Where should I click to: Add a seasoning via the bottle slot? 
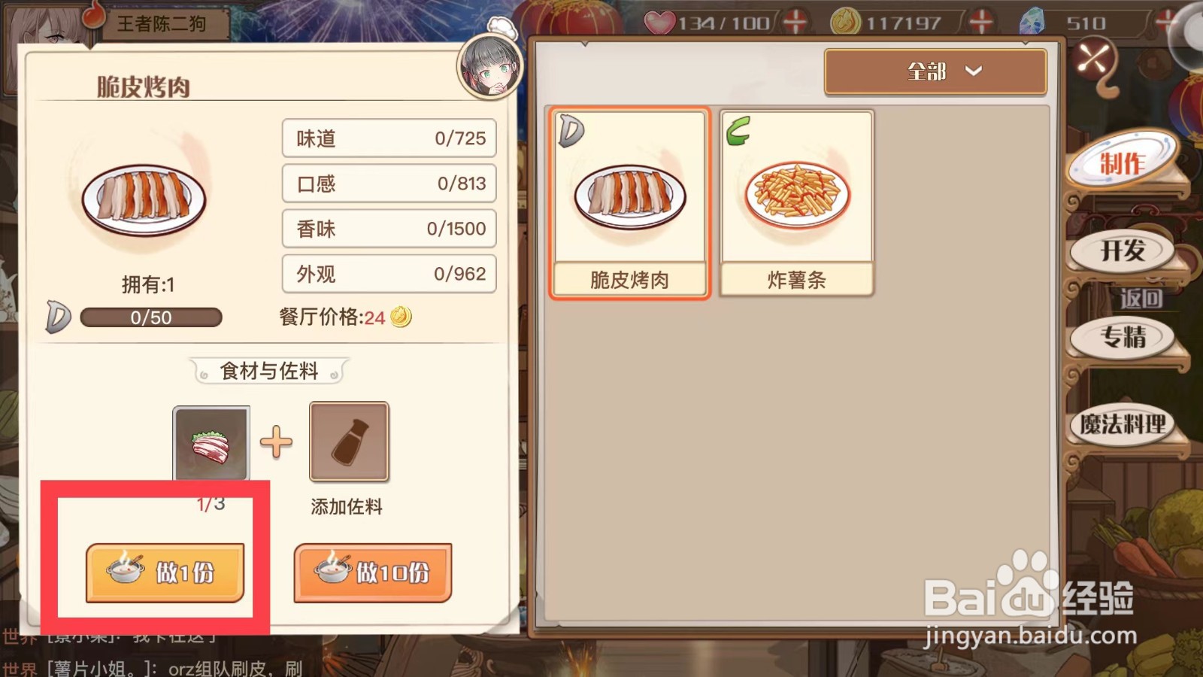pyautogui.click(x=349, y=442)
